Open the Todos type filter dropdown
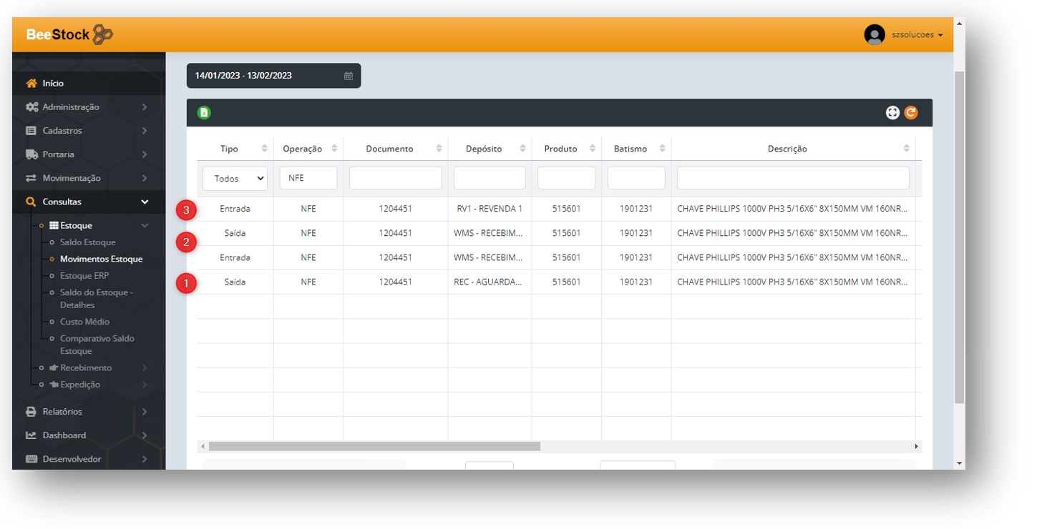1037x529 pixels. click(235, 179)
